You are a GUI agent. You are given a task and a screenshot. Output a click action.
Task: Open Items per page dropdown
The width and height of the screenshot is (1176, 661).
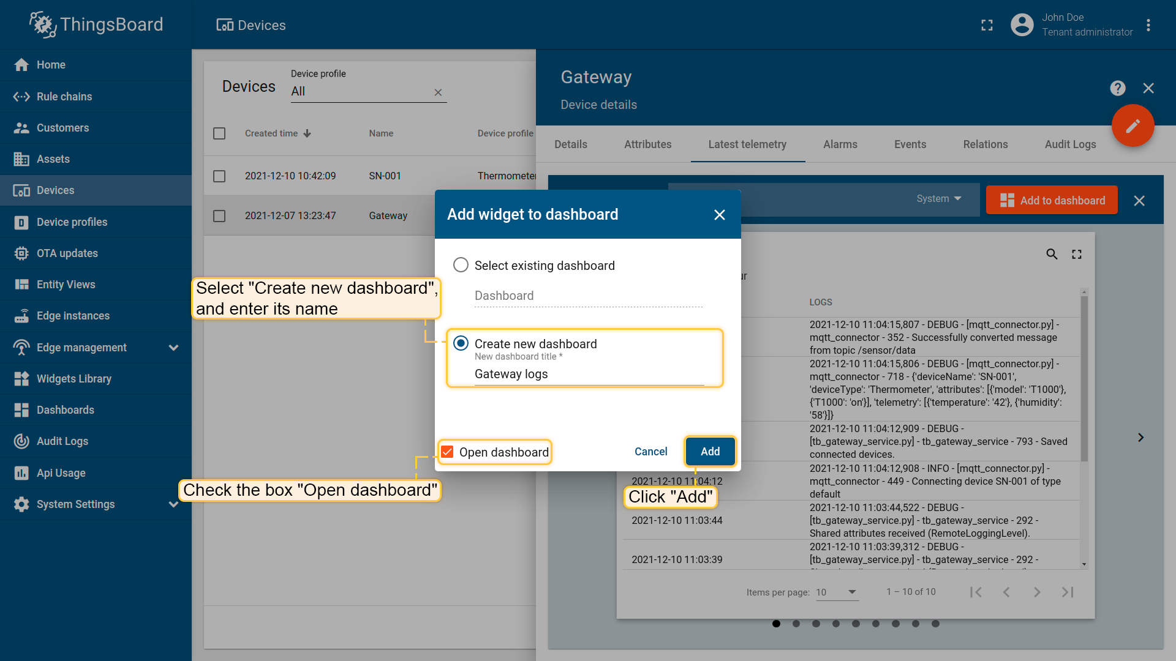[837, 592]
